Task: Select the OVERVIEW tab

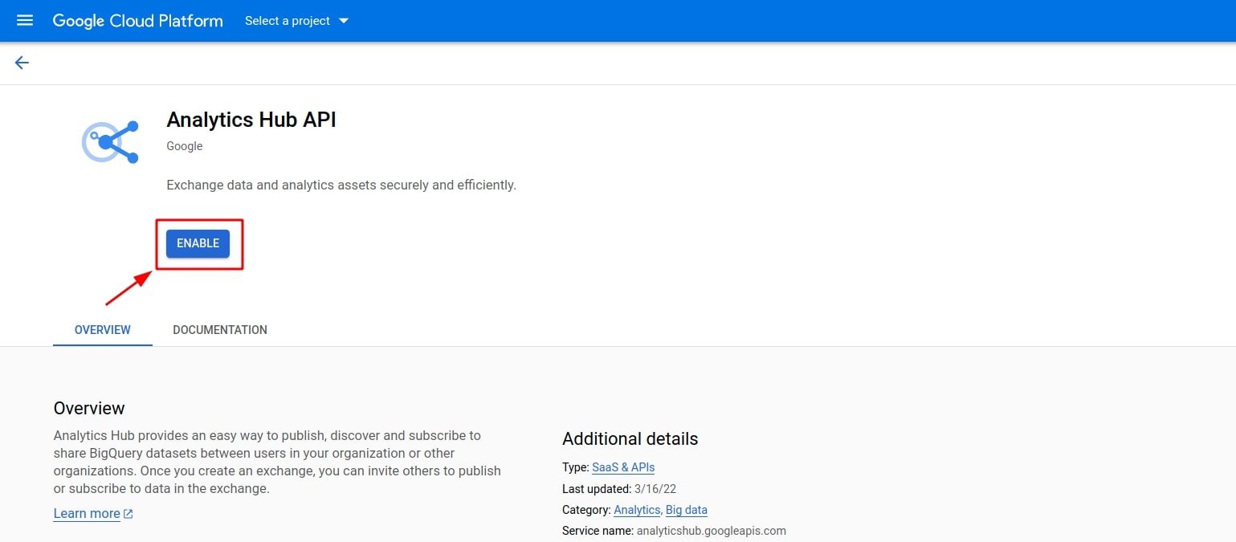Action: pos(102,329)
